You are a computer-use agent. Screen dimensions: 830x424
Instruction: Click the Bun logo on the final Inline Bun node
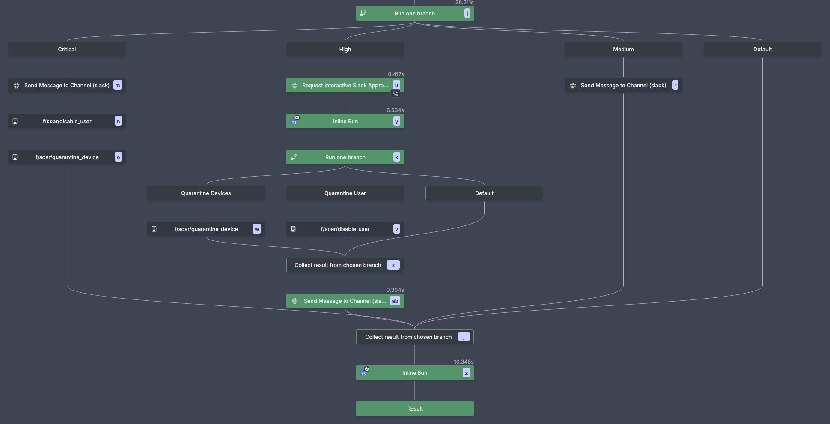(367, 369)
